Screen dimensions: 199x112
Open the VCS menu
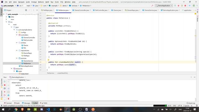coord(62,2)
